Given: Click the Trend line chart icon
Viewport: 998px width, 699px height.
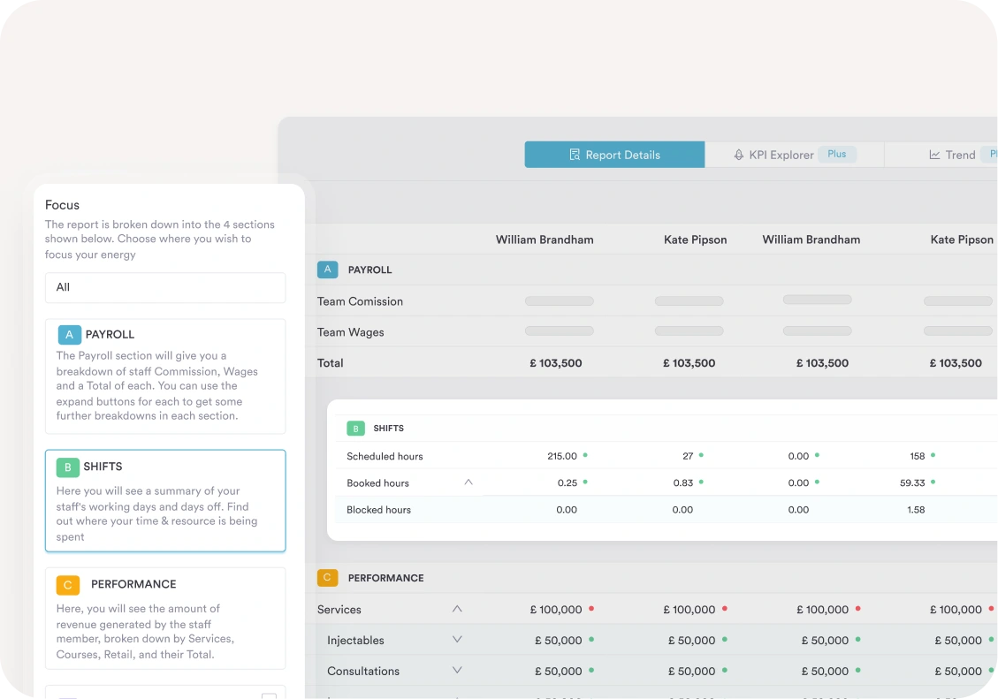Looking at the screenshot, I should tap(934, 155).
